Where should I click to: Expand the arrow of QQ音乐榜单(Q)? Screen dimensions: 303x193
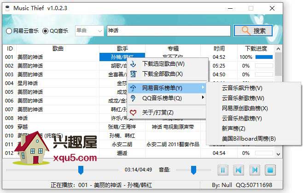(x=203, y=97)
